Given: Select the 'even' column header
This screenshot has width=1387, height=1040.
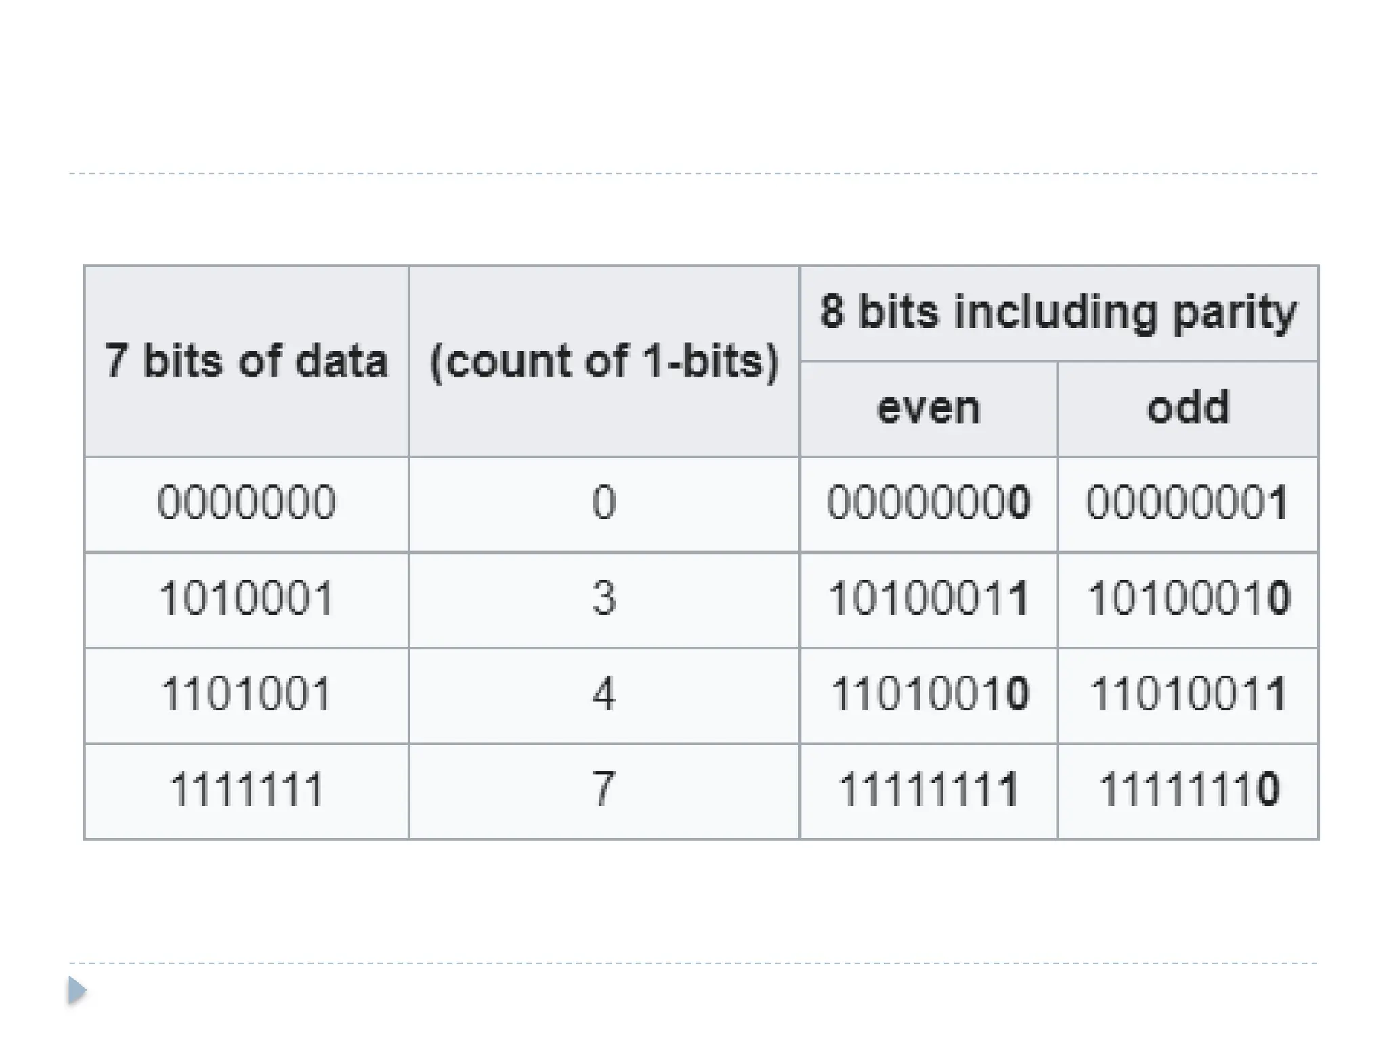Looking at the screenshot, I should coord(928,408).
